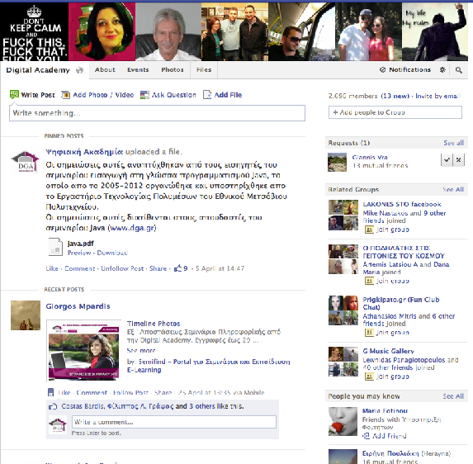Click See All next to Related Groups

tap(453, 189)
